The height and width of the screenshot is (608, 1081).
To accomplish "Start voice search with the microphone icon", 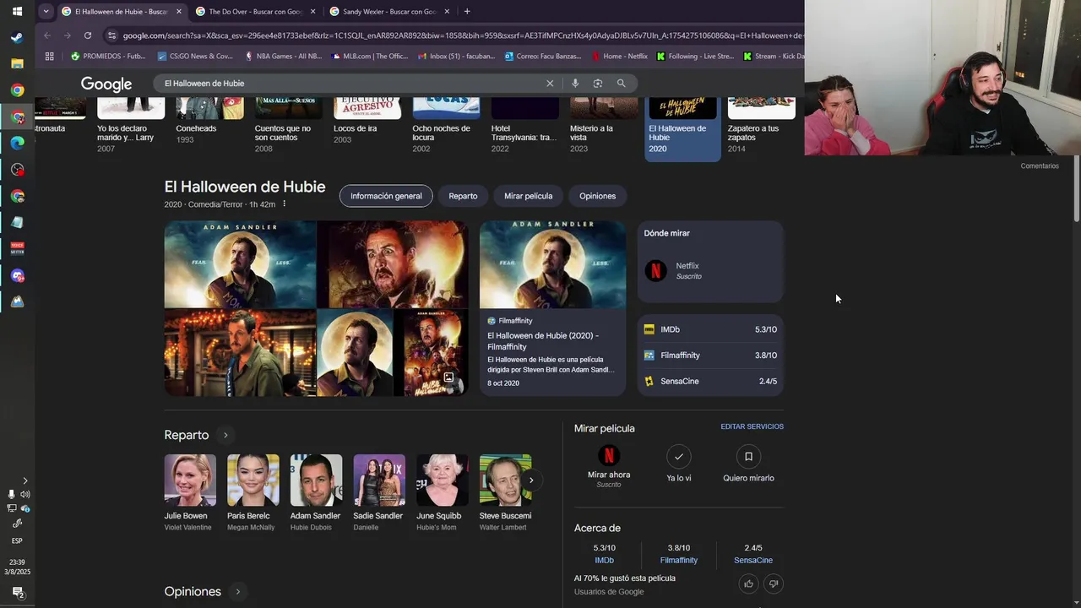I will point(575,84).
